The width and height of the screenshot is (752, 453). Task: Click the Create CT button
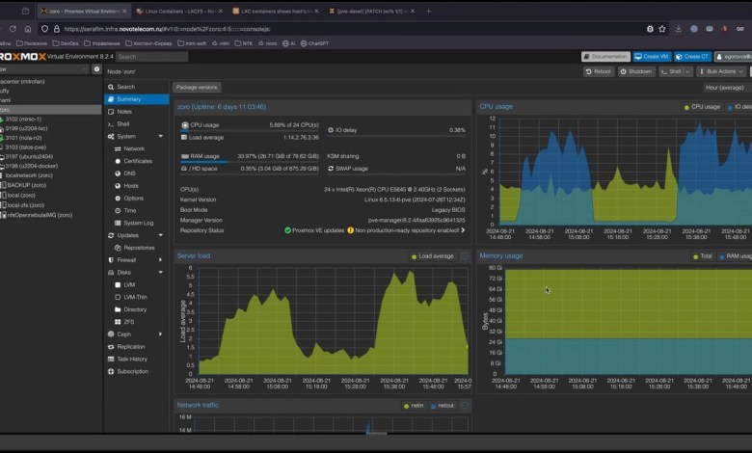[x=692, y=57]
